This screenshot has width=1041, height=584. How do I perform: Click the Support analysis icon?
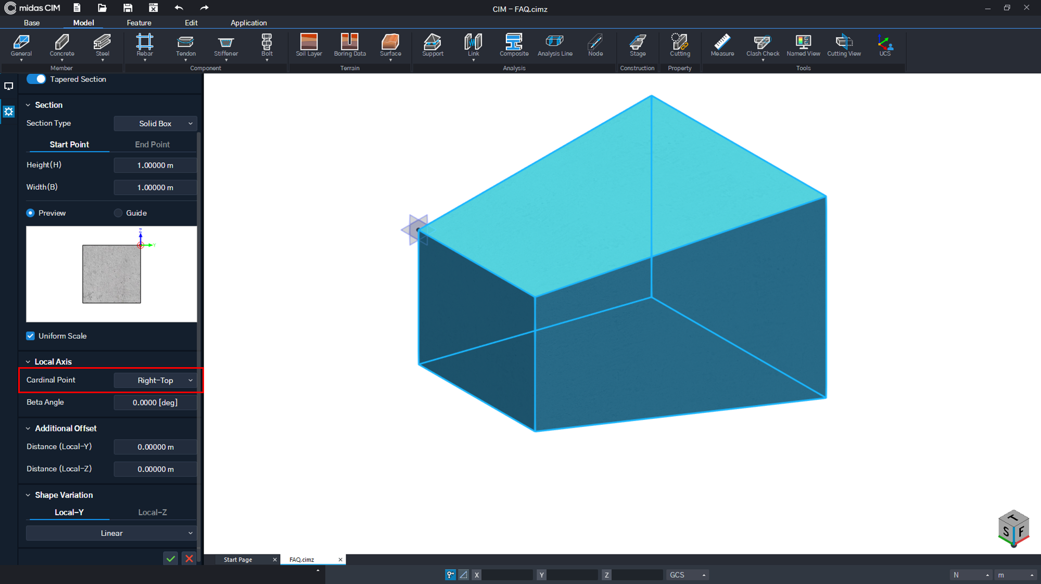[x=433, y=45]
